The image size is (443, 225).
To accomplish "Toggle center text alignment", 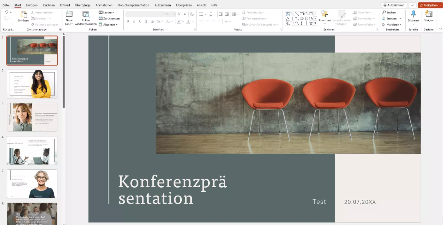I will pos(207,22).
